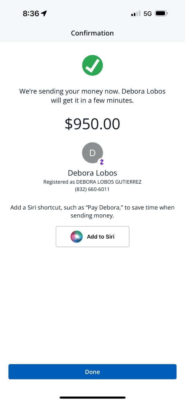Tap the battery icon in status bar
This screenshot has width=185, height=402.
click(x=161, y=13)
